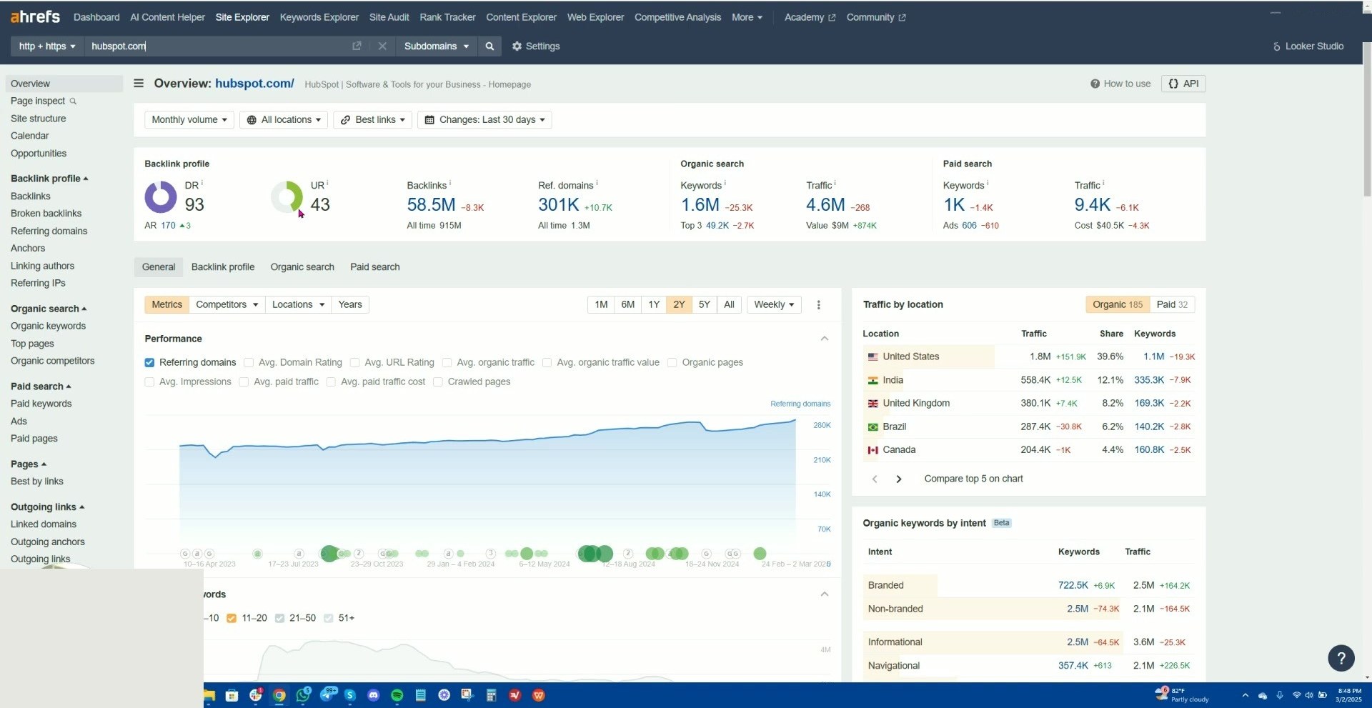Screen dimensions: 1372x708
Task: Open Site Audit in top nav
Action: pos(389,17)
